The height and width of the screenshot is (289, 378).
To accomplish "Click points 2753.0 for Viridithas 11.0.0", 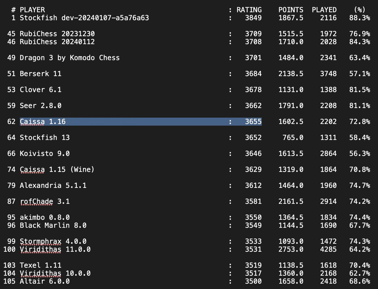I will coord(291,249).
